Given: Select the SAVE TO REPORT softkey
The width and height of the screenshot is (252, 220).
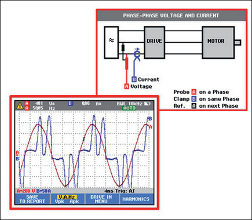Looking at the screenshot, I should (x=32, y=199).
